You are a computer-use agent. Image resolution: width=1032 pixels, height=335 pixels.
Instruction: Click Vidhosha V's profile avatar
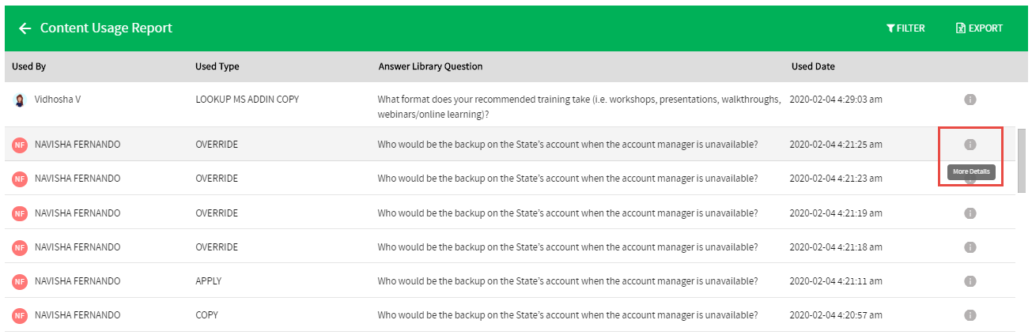20,100
